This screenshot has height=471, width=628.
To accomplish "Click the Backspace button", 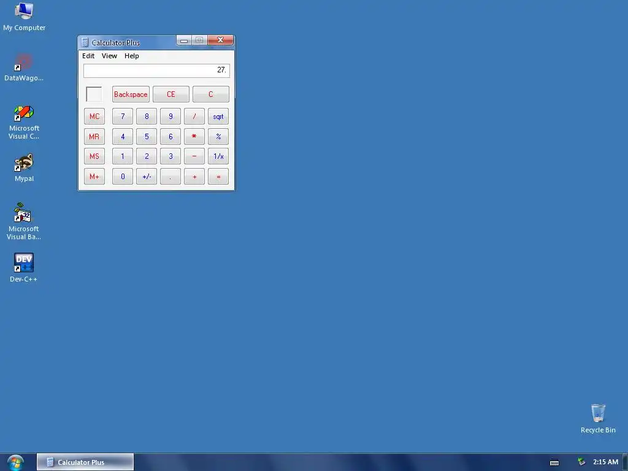I will click(131, 94).
